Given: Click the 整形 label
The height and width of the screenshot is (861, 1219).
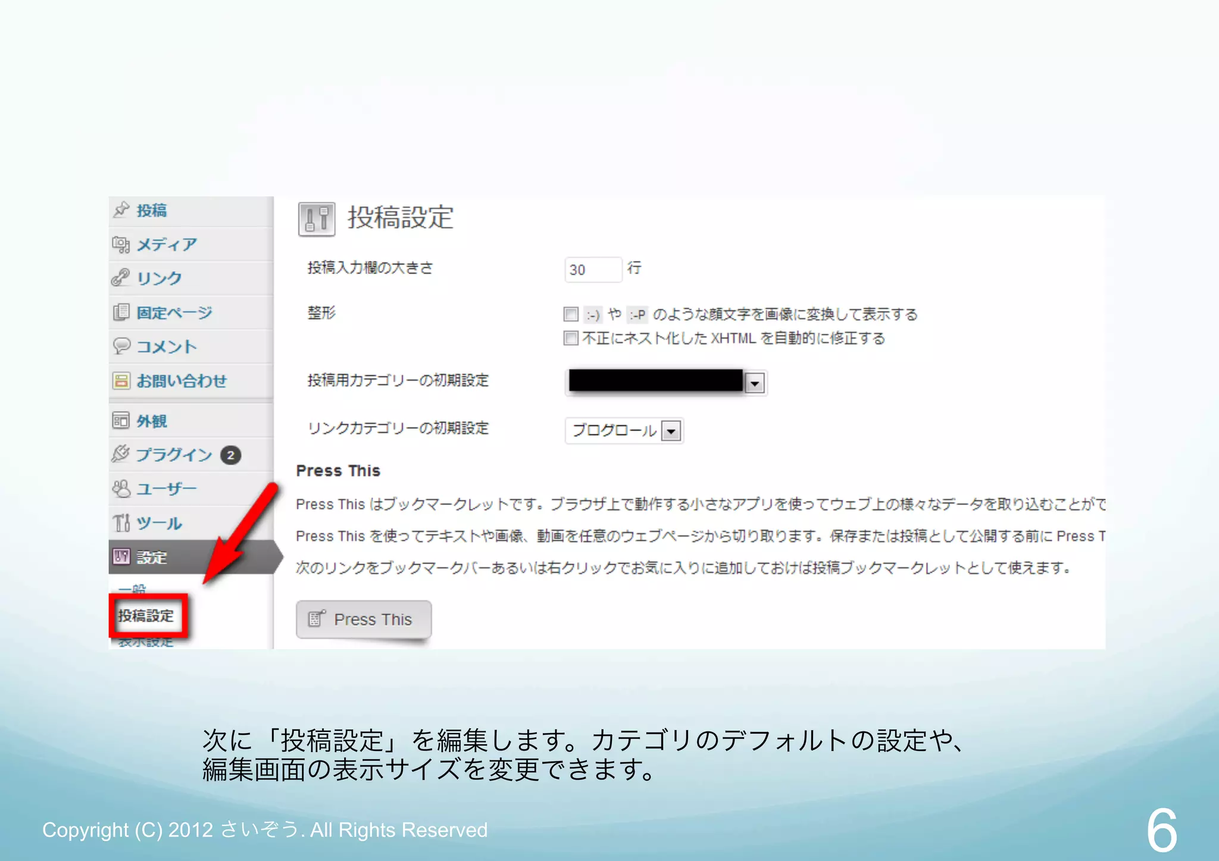Looking at the screenshot, I should point(321,312).
